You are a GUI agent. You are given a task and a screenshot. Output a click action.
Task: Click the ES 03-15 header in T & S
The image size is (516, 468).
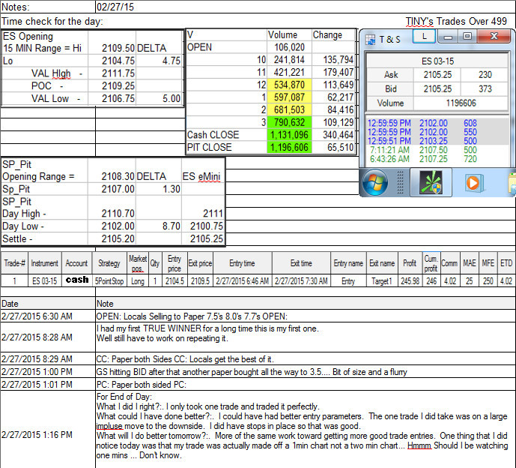coord(437,61)
